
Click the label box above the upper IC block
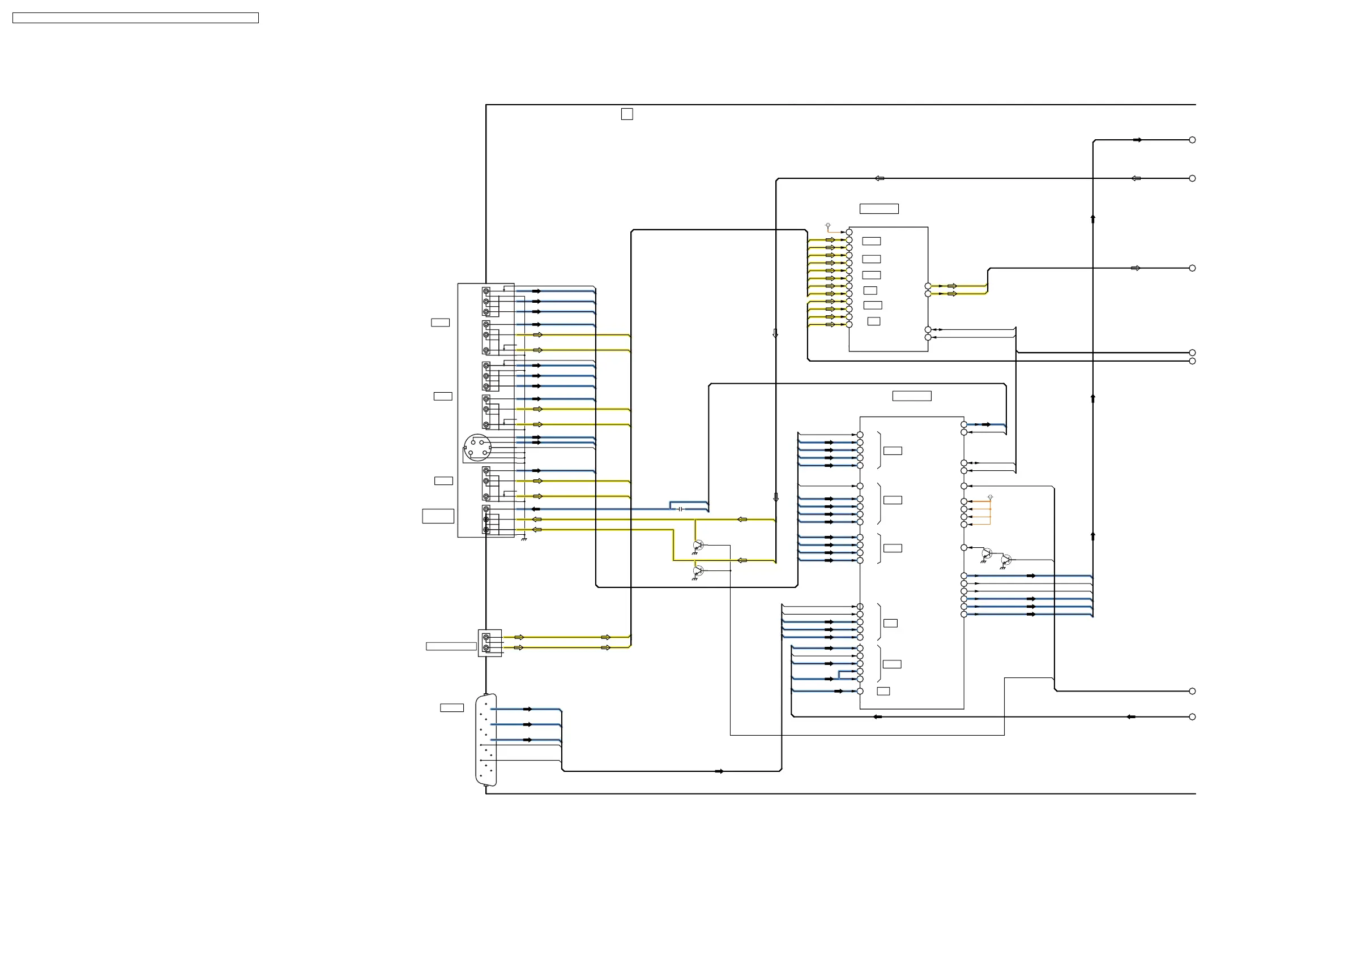tap(878, 208)
